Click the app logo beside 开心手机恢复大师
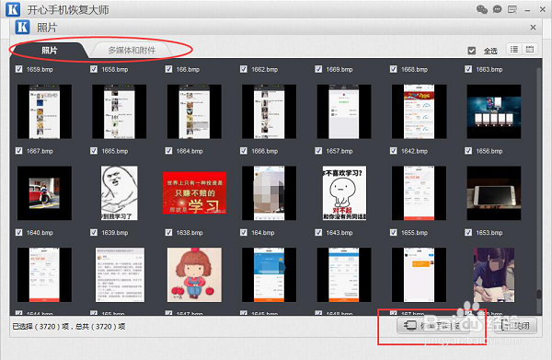This screenshot has height=360, width=552. tap(13, 9)
